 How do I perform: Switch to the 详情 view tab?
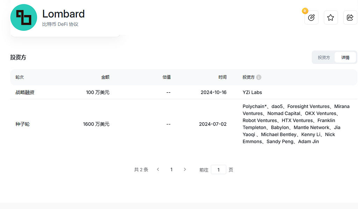click(x=345, y=57)
